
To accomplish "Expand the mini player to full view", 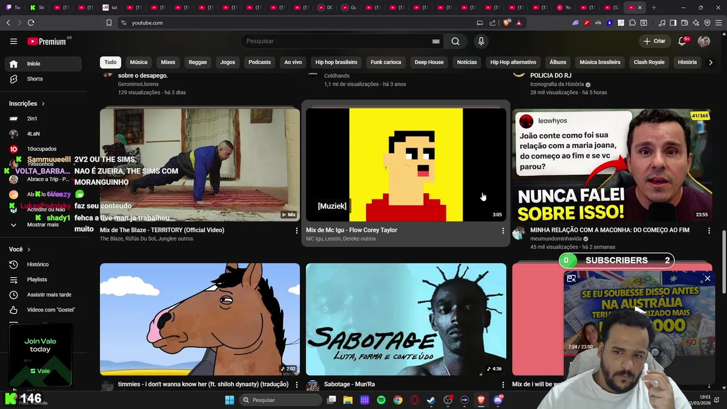I will pos(571,278).
